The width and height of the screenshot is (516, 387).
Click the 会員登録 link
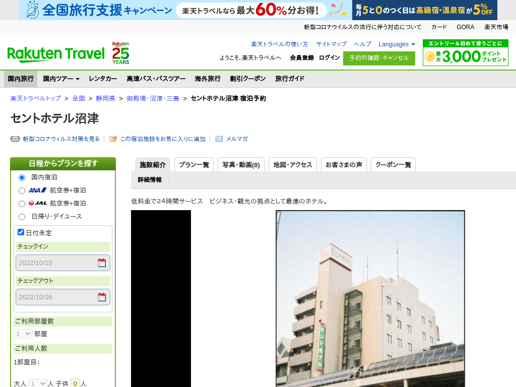(x=302, y=57)
